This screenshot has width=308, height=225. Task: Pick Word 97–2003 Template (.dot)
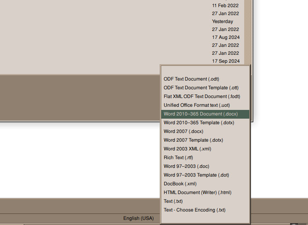pyautogui.click(x=205, y=175)
